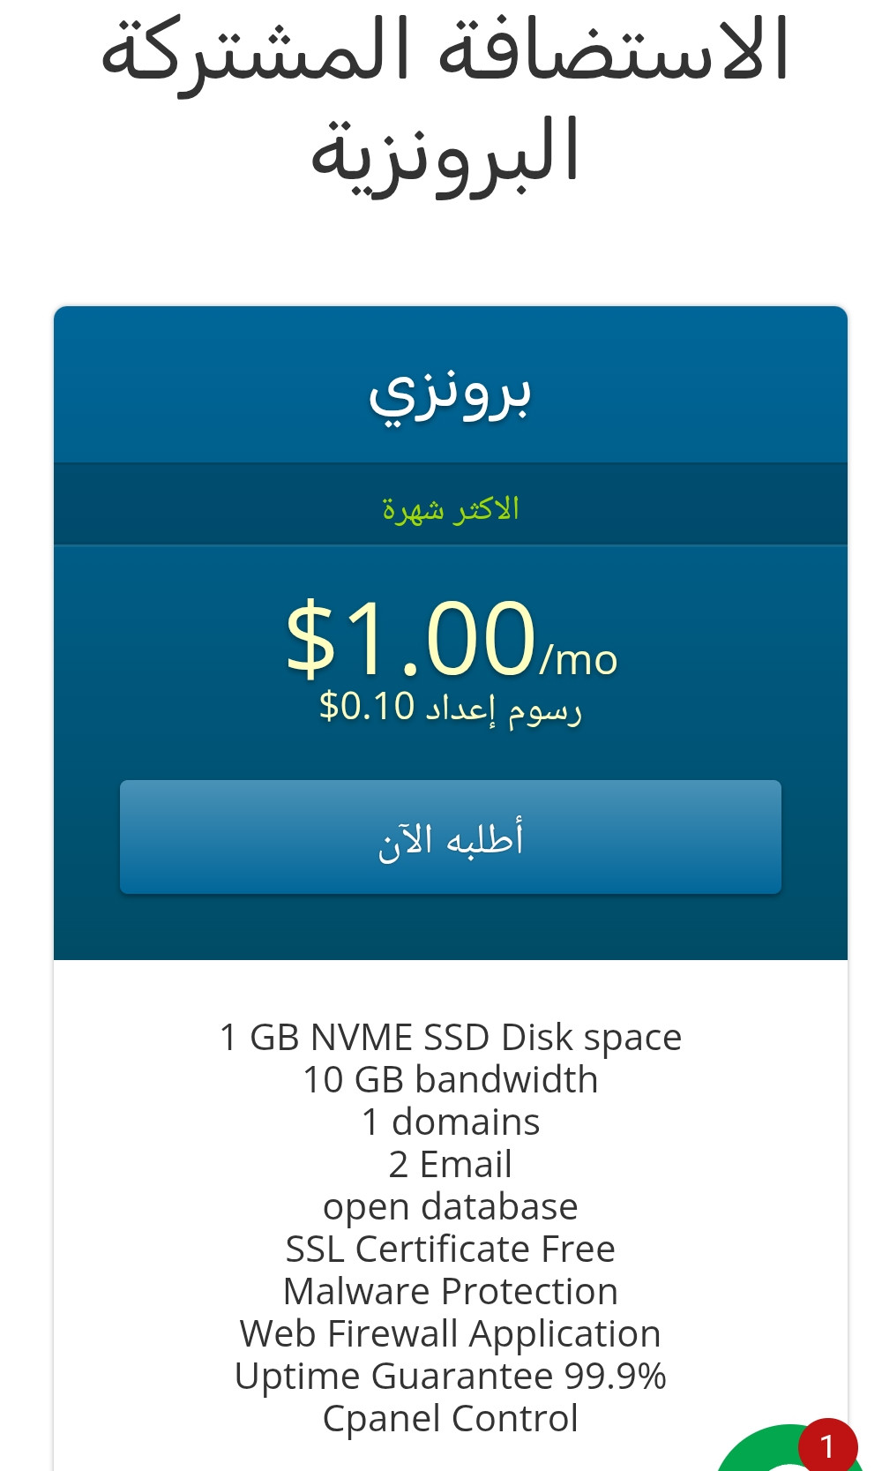This screenshot has width=882, height=1471.
Task: Tap the red notification badge showing 1
Action: coord(827,1446)
